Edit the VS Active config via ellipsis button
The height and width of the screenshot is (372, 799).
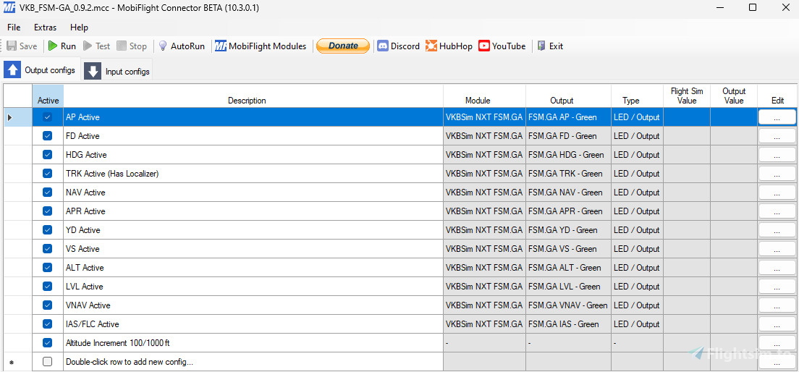pyautogui.click(x=777, y=249)
